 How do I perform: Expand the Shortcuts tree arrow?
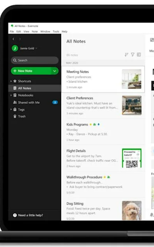point(11,81)
